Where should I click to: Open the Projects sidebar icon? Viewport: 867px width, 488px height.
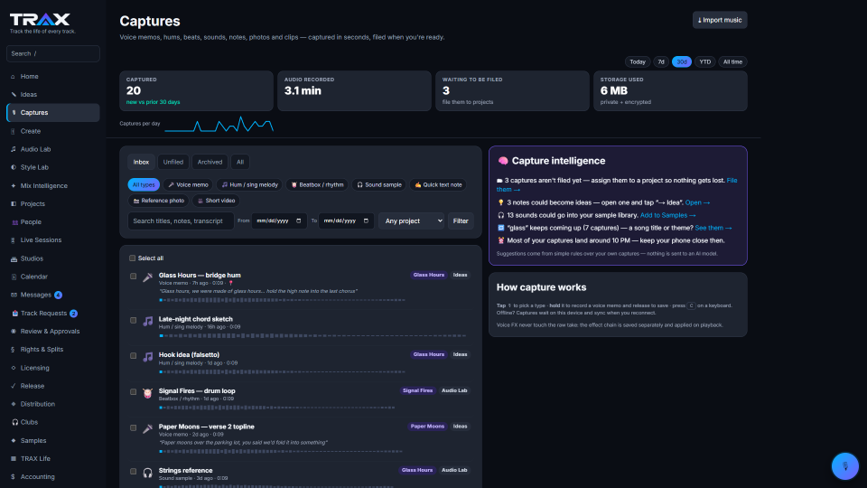click(x=14, y=204)
